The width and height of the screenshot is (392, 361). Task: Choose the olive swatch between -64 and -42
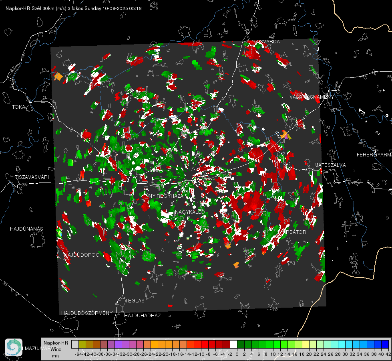(82, 344)
